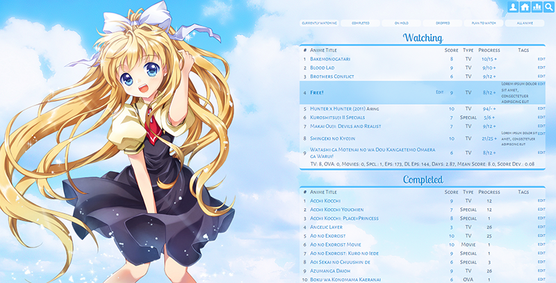The height and width of the screenshot is (283, 556).
Task: Open the Brothers Conflict anime link
Action: point(332,76)
